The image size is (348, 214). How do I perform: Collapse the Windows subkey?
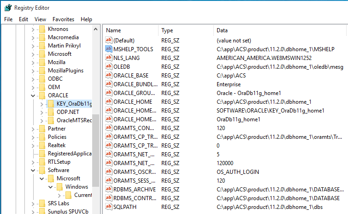coord(50,187)
